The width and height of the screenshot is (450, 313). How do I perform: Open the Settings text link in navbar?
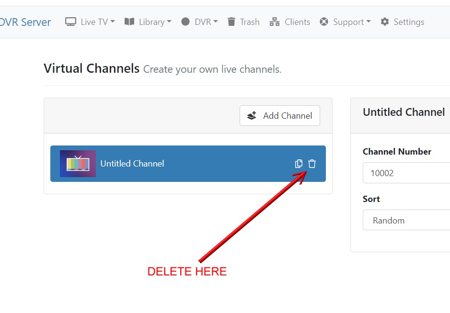[x=409, y=22]
